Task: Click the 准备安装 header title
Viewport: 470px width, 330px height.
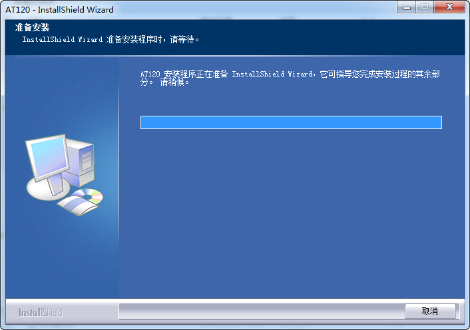Action: (33, 27)
